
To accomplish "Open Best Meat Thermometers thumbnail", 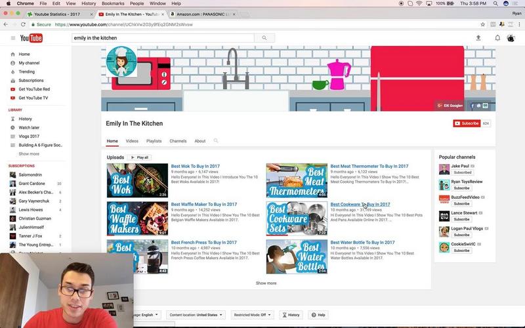I will (x=297, y=180).
